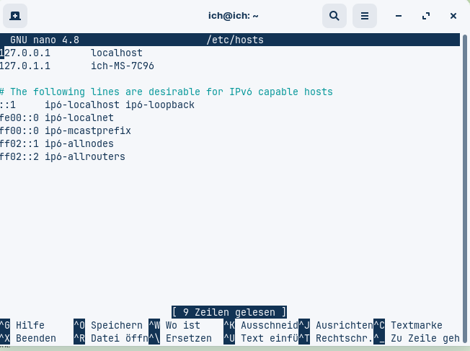This screenshot has height=351, width=470.
Task: Click the ^X Beenden shortcut
Action: [28, 338]
